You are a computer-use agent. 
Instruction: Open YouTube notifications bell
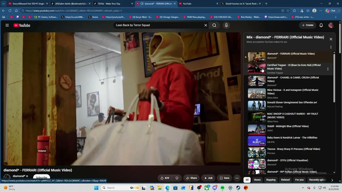[321, 25]
